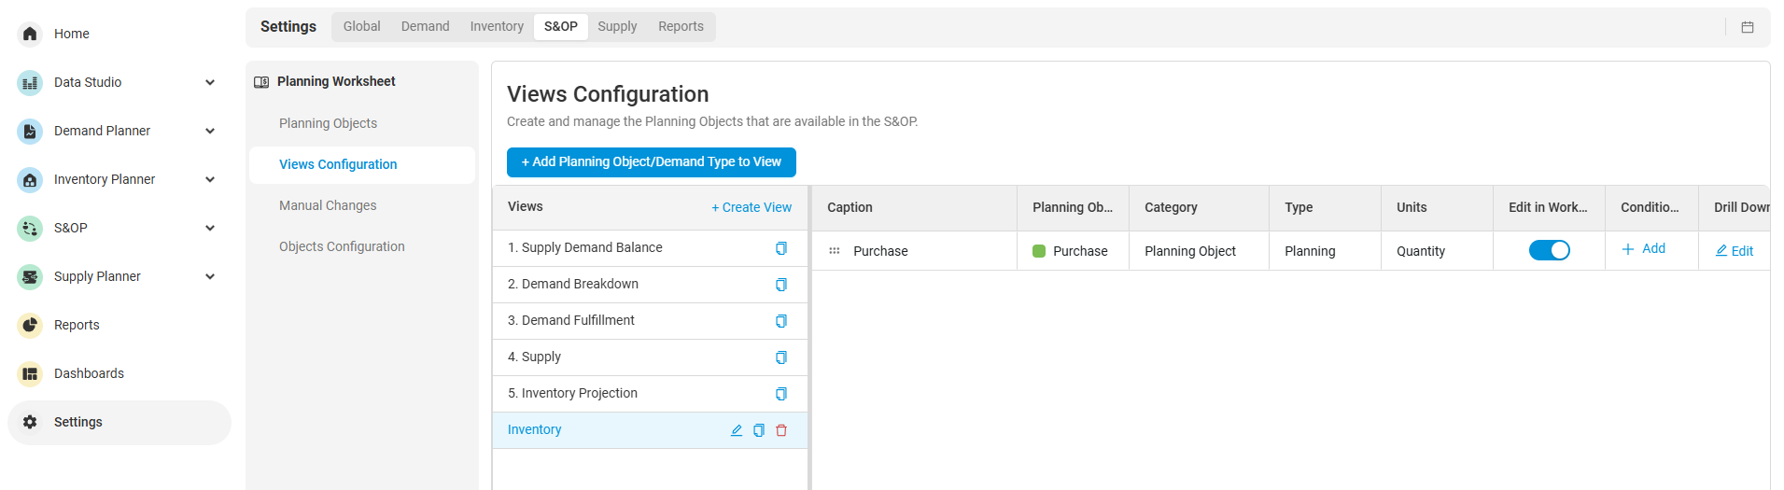Screen dimensions: 1784x490
Task: Click the green Purchase color swatch
Action: [x=1039, y=251]
